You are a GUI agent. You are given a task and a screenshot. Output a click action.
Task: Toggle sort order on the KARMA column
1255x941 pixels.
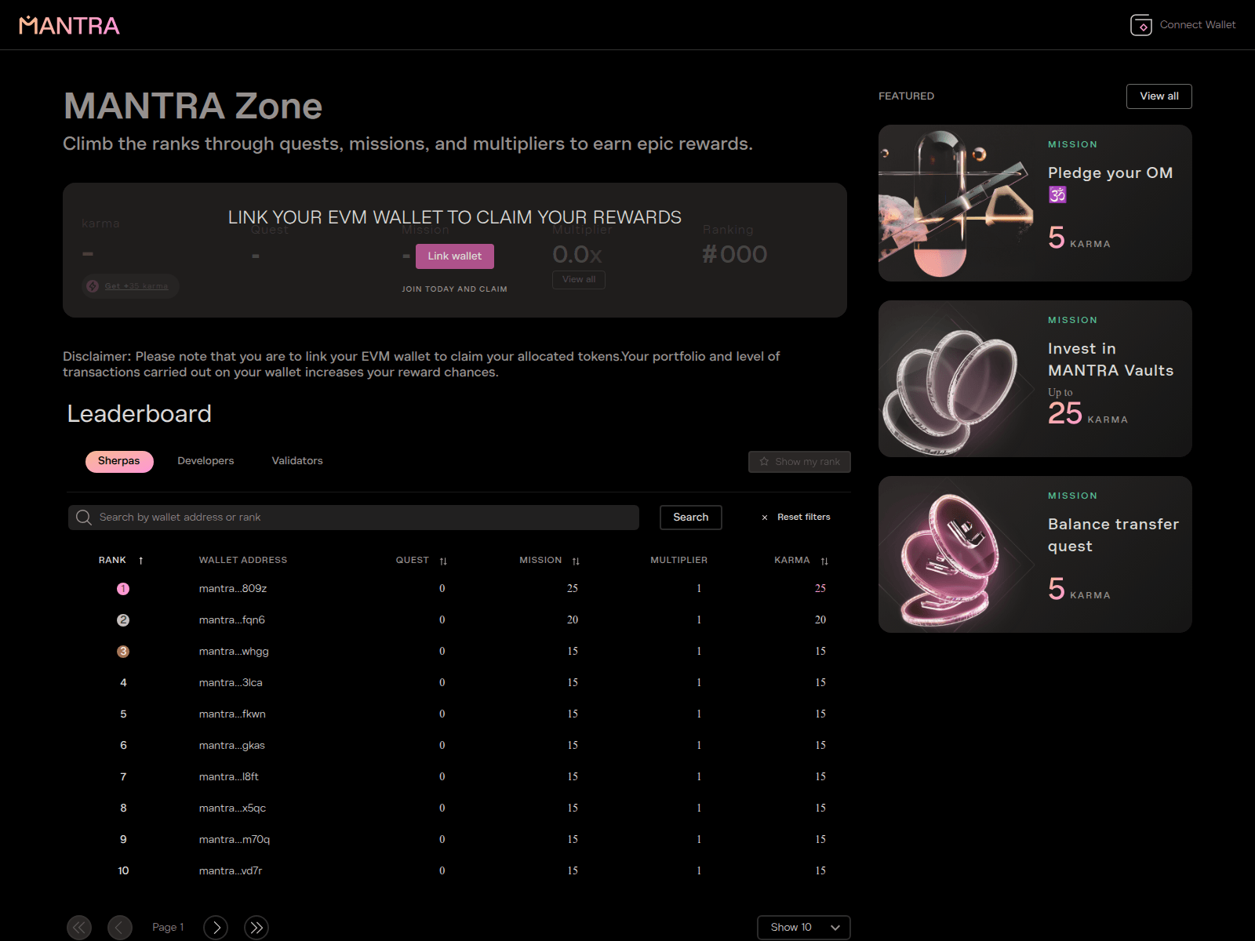coord(824,561)
